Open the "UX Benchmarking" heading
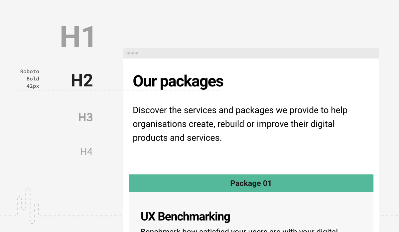The height and width of the screenshot is (232, 399). [x=185, y=217]
